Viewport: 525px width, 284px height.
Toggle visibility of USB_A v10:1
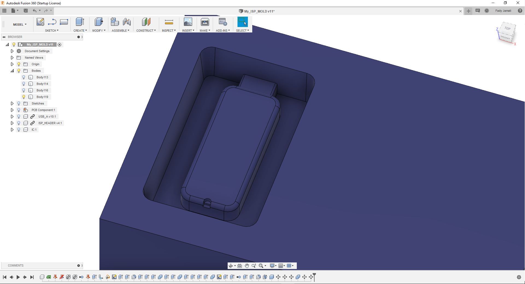pos(19,116)
